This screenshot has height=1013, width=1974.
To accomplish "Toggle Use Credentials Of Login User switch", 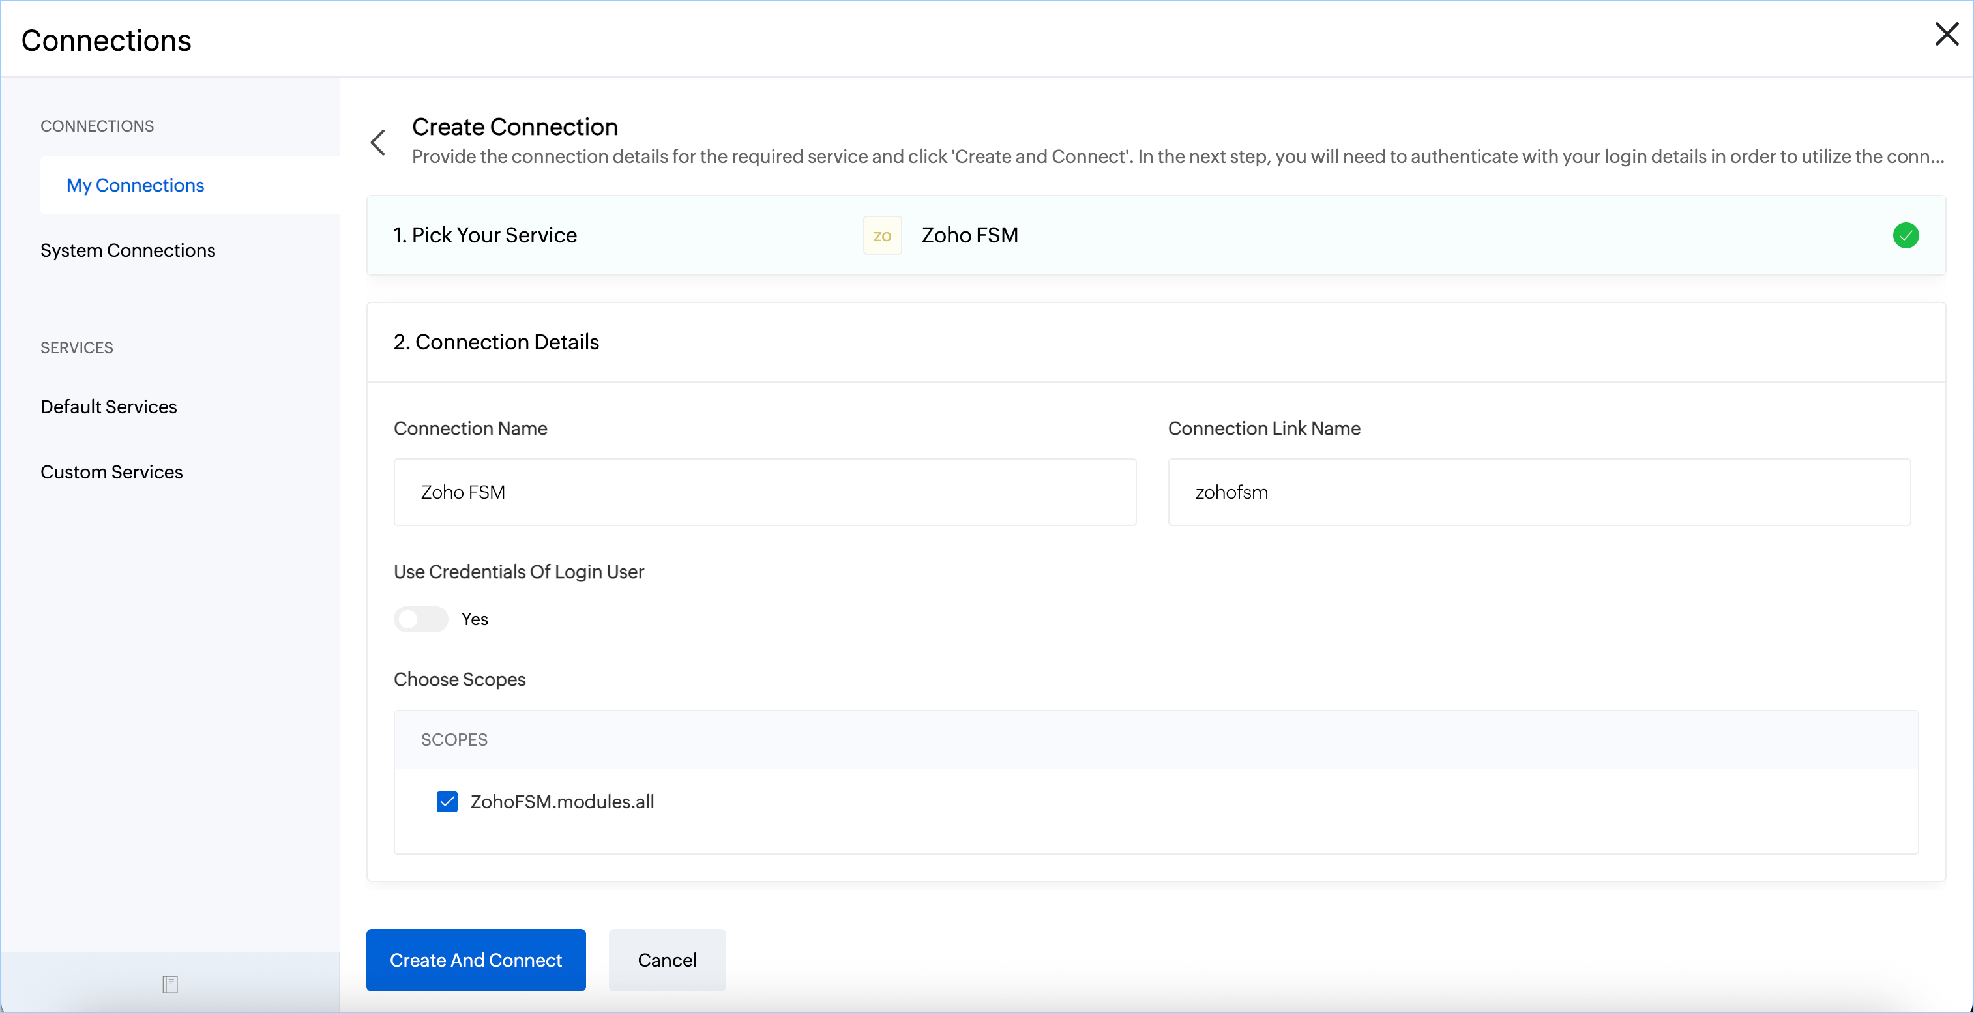I will coord(420,619).
